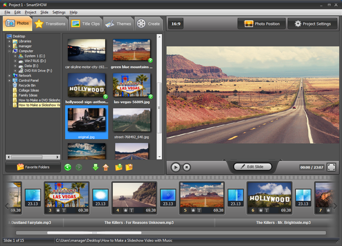
Task: Play the slideshow preview
Action: (x=176, y=167)
